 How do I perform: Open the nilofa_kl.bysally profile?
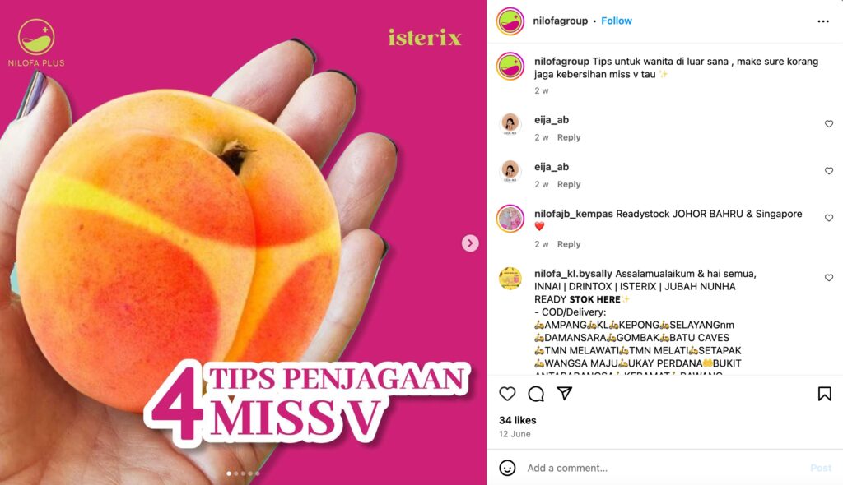coord(573,274)
